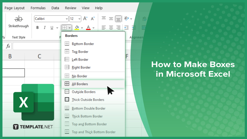Apply All Borders option
This screenshot has width=247, height=139.
click(x=93, y=84)
